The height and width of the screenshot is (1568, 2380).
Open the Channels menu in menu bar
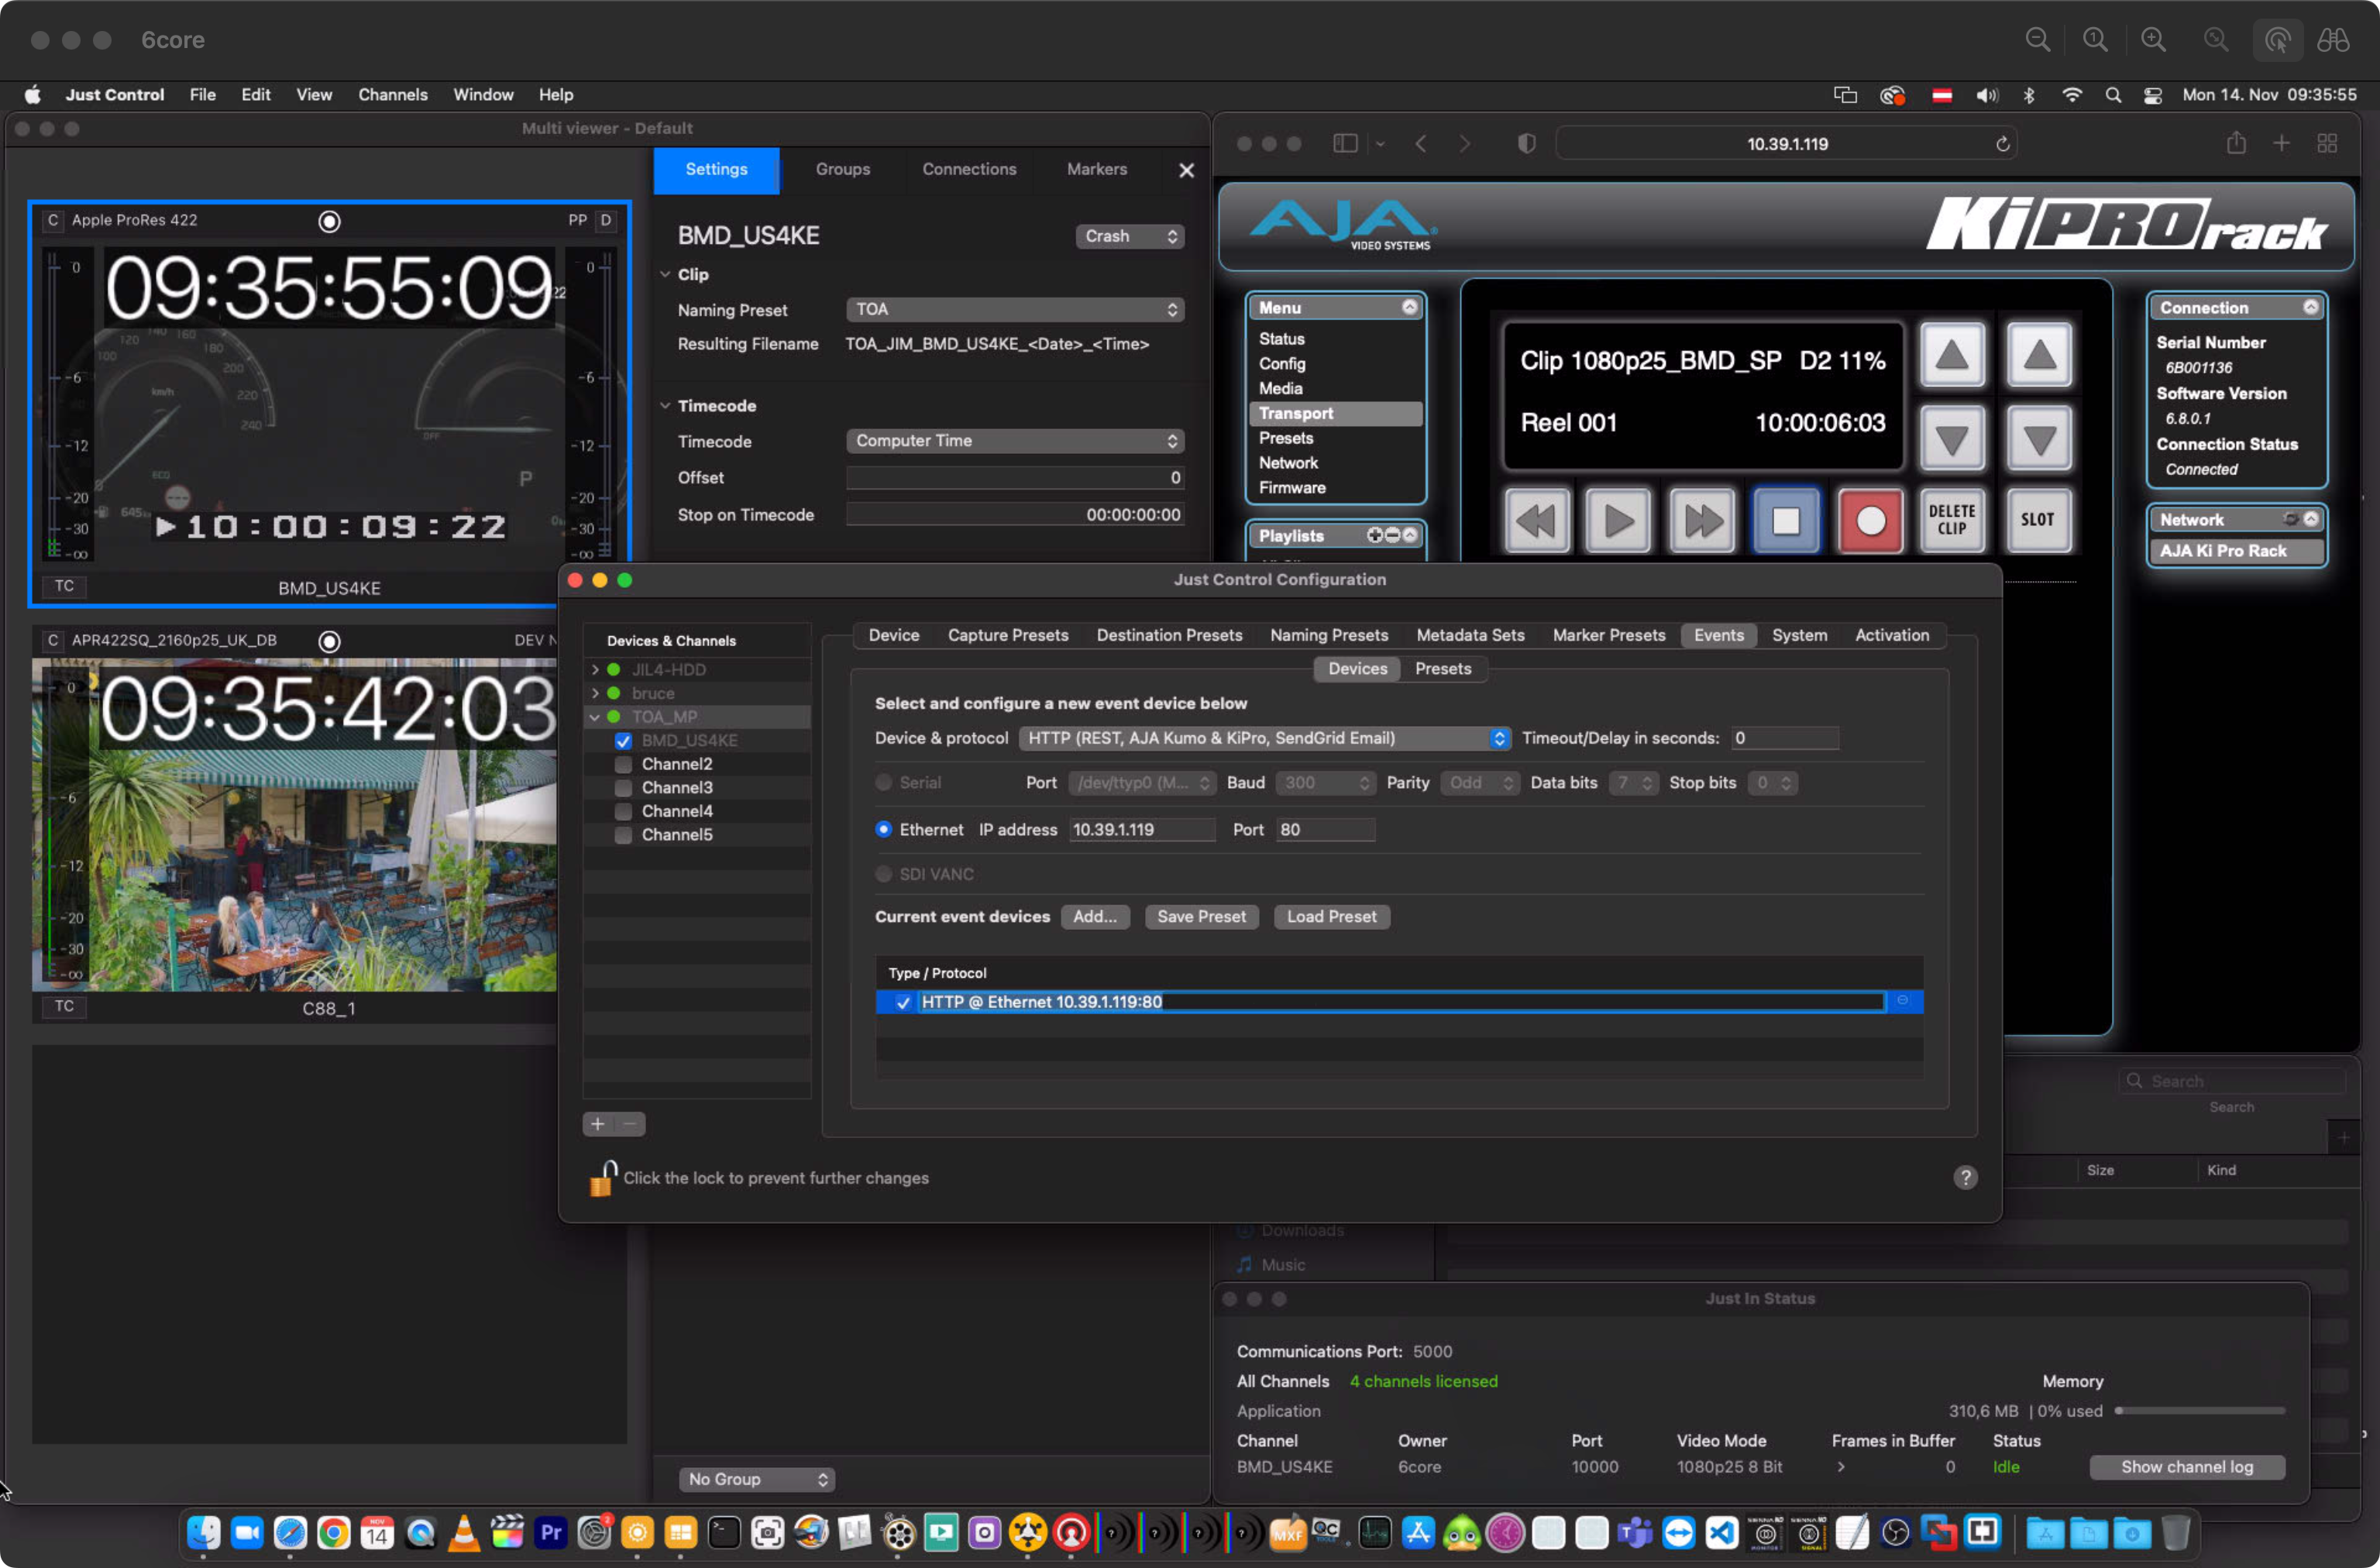pyautogui.click(x=393, y=95)
